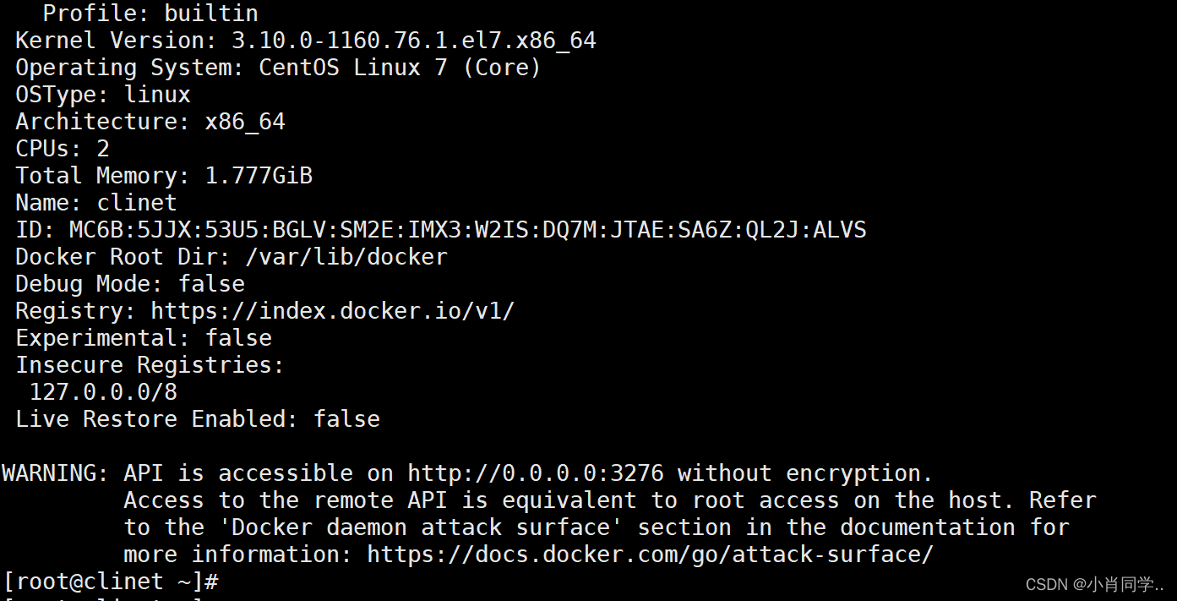Click the Total Memory 1.777GiB value
Image resolution: width=1177 pixels, height=601 pixels.
tap(259, 176)
